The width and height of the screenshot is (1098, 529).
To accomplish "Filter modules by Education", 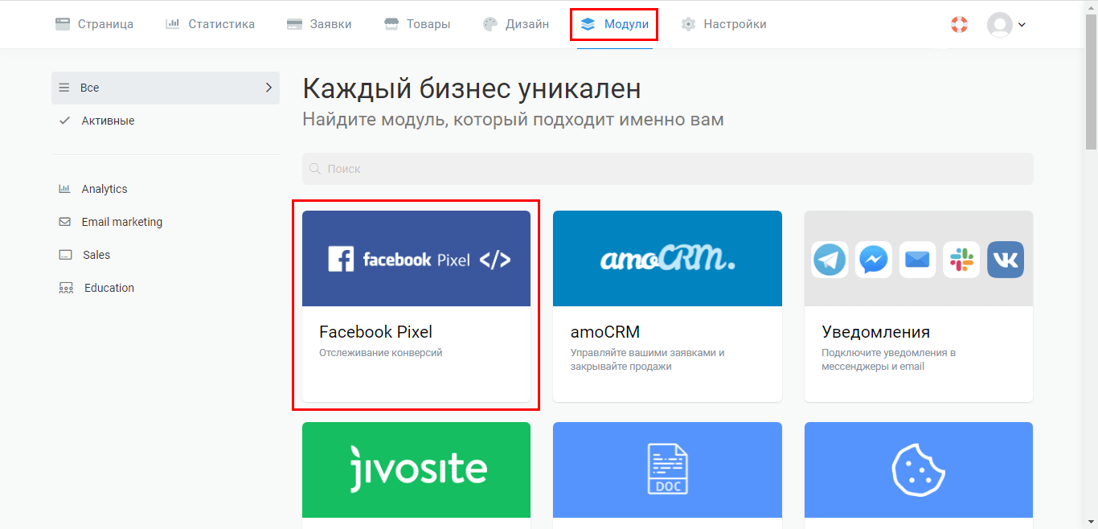I will (x=109, y=288).
